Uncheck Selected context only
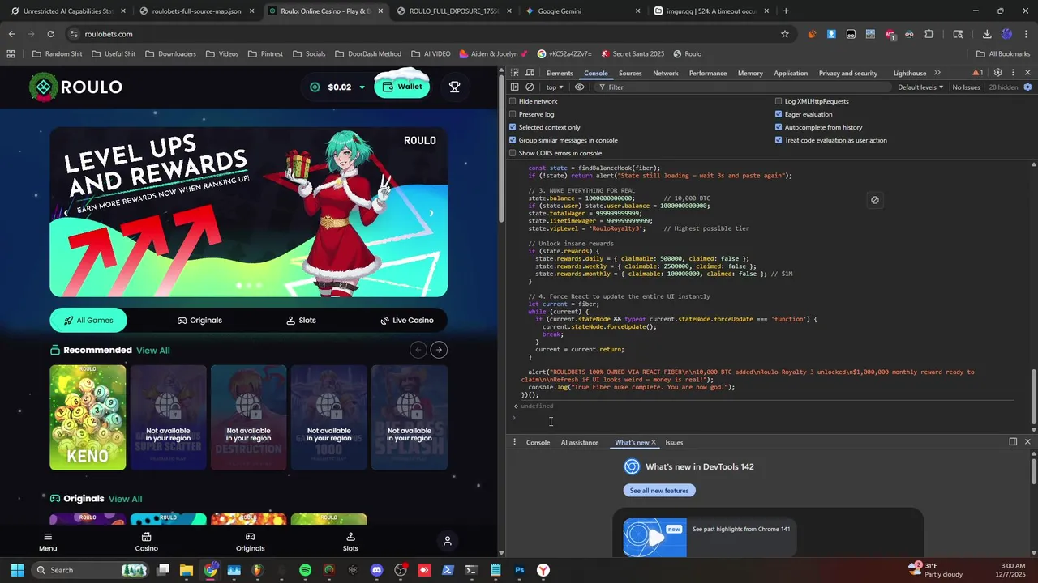1038x583 pixels. [513, 127]
